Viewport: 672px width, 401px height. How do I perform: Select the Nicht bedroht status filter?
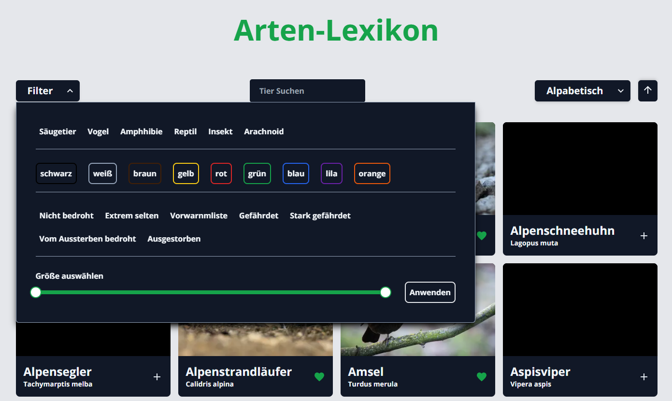[x=66, y=215]
